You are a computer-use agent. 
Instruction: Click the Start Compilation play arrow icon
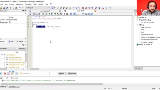click(x=73, y=8)
